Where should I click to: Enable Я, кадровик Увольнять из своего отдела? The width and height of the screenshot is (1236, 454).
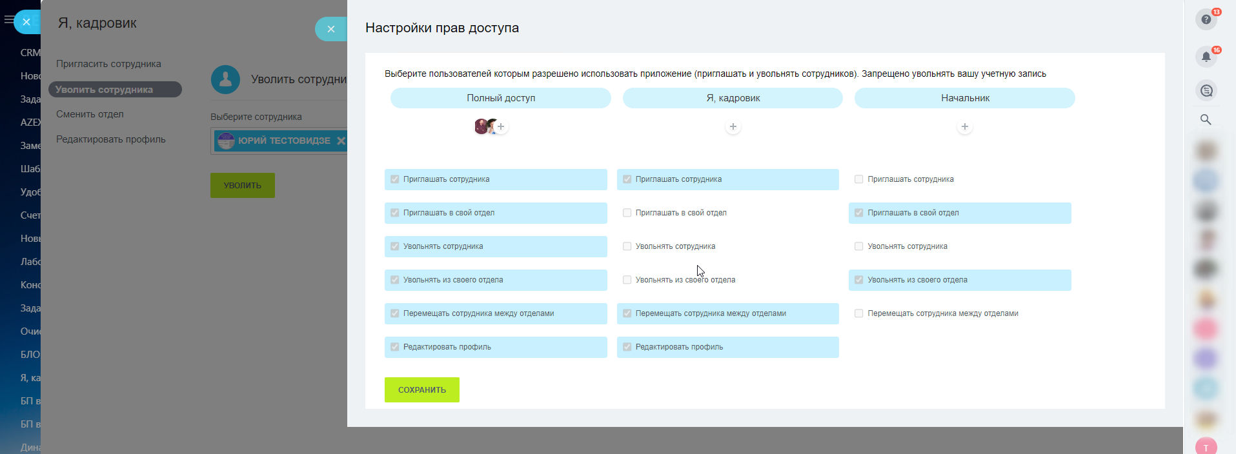[627, 280]
